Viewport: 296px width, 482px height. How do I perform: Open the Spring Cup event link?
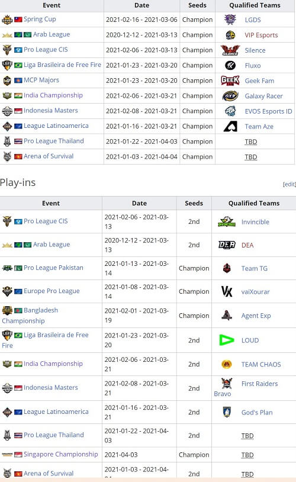pos(40,19)
